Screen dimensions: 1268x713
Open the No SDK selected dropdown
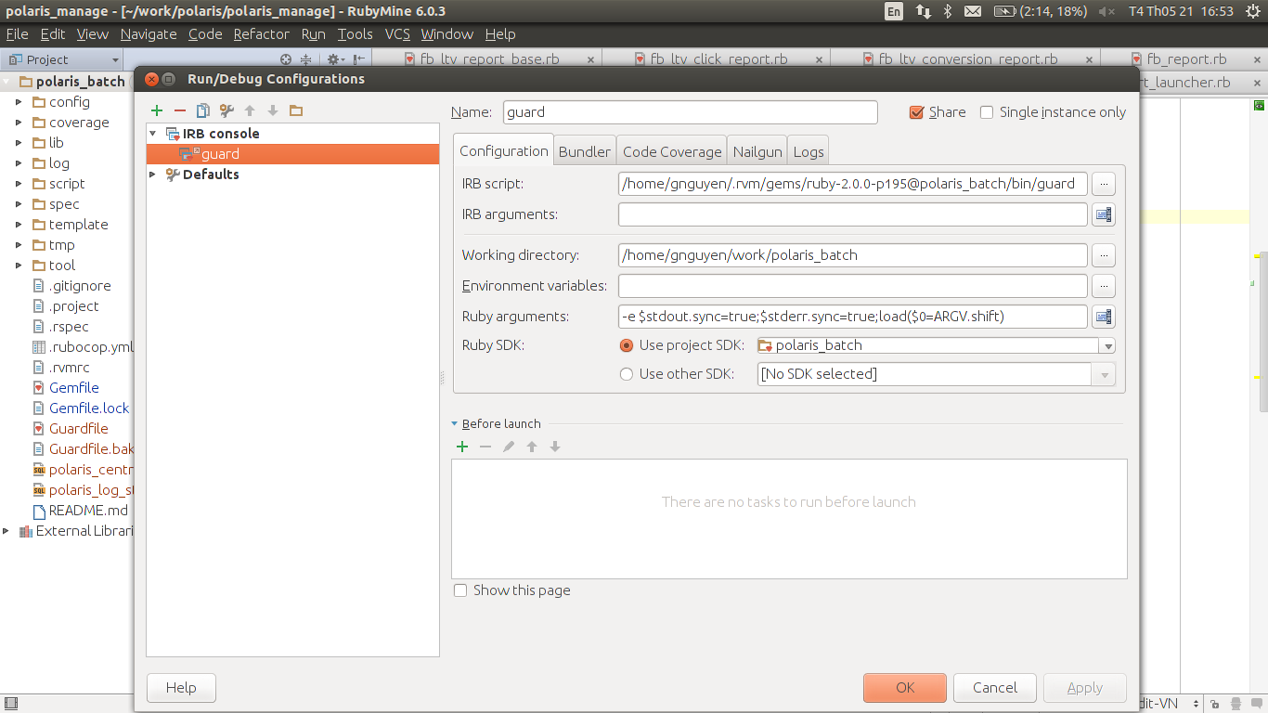point(1104,374)
